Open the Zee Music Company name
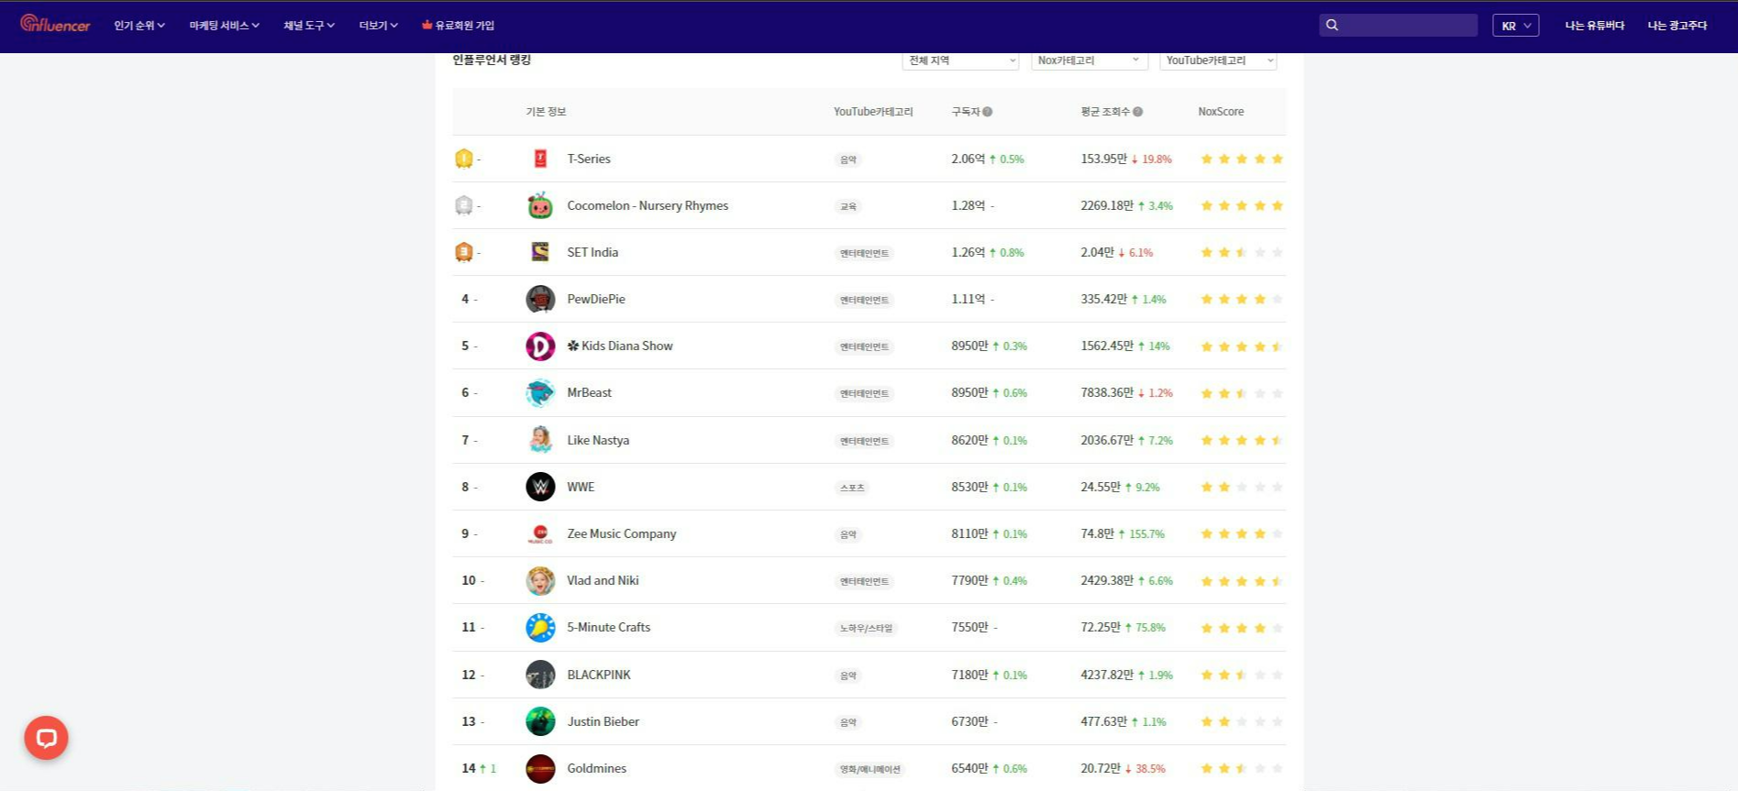Image resolution: width=1738 pixels, height=791 pixels. click(622, 533)
